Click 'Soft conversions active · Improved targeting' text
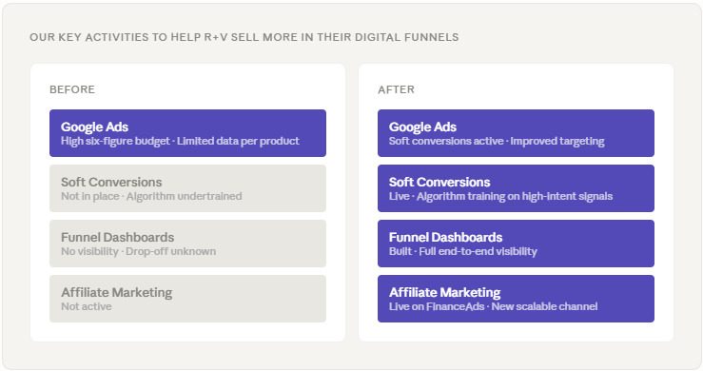This screenshot has height=371, width=703. coord(497,142)
